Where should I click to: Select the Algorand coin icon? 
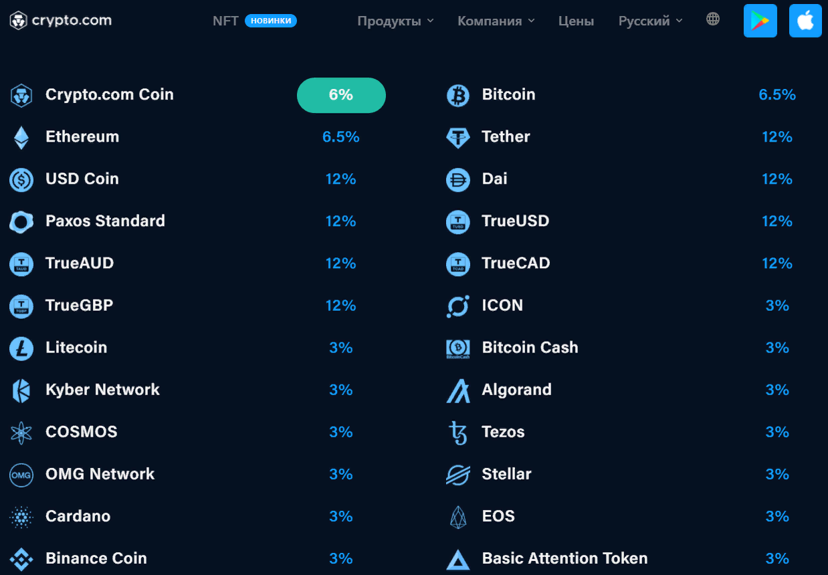pyautogui.click(x=457, y=390)
